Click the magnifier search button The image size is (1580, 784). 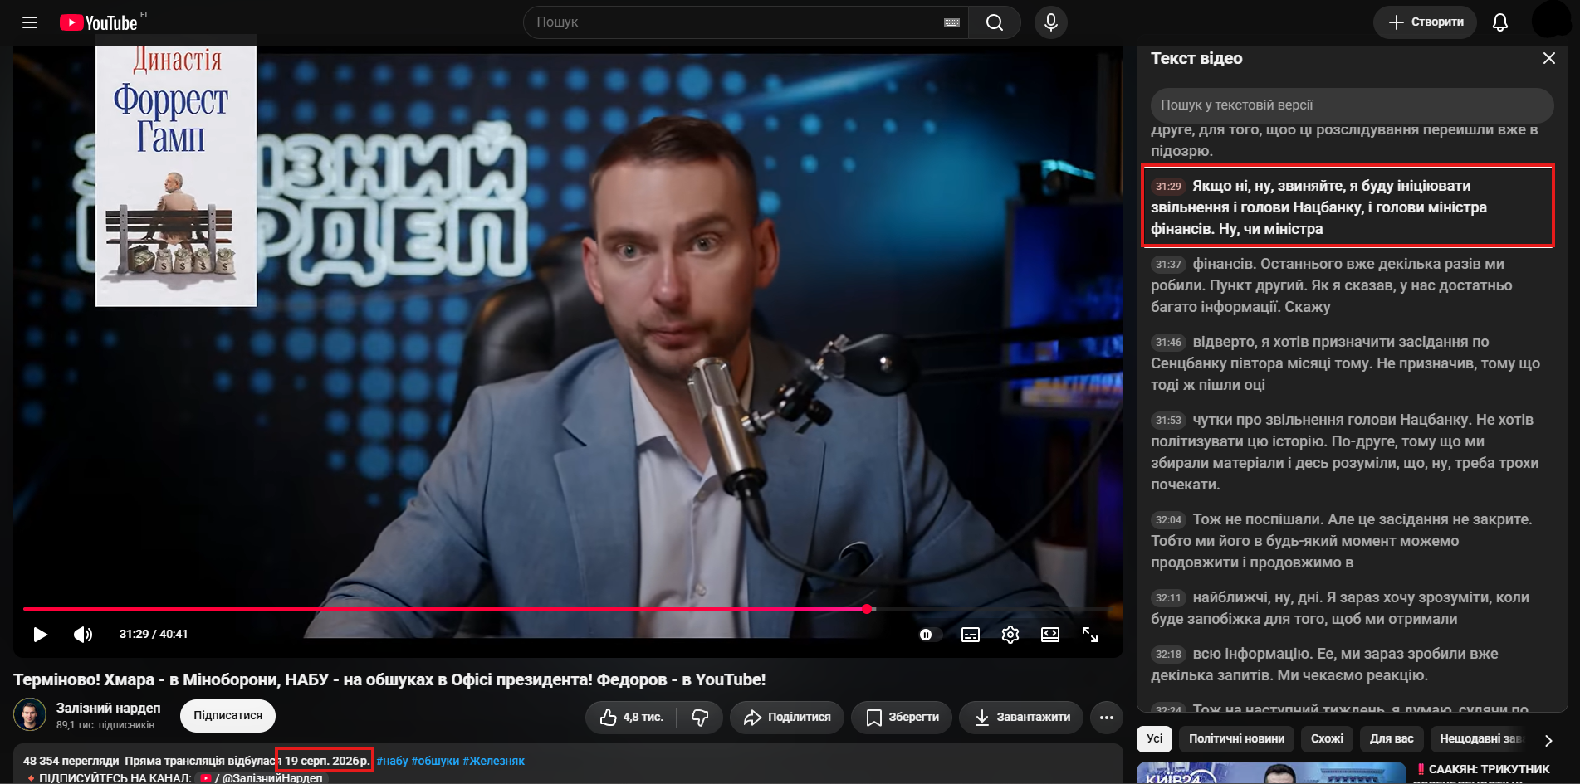994,22
